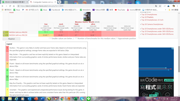
Task: Open the Yahoo bookmark
Action: click(98, 10)
